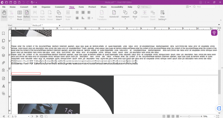Go to the first page

click(x=4, y=116)
